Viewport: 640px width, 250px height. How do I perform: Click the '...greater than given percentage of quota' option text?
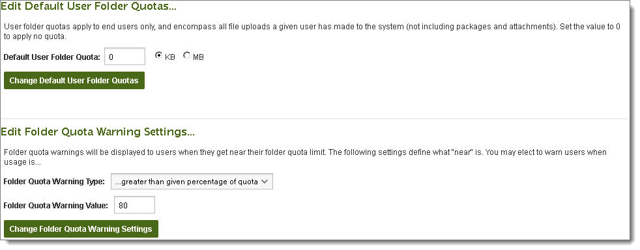[186, 182]
